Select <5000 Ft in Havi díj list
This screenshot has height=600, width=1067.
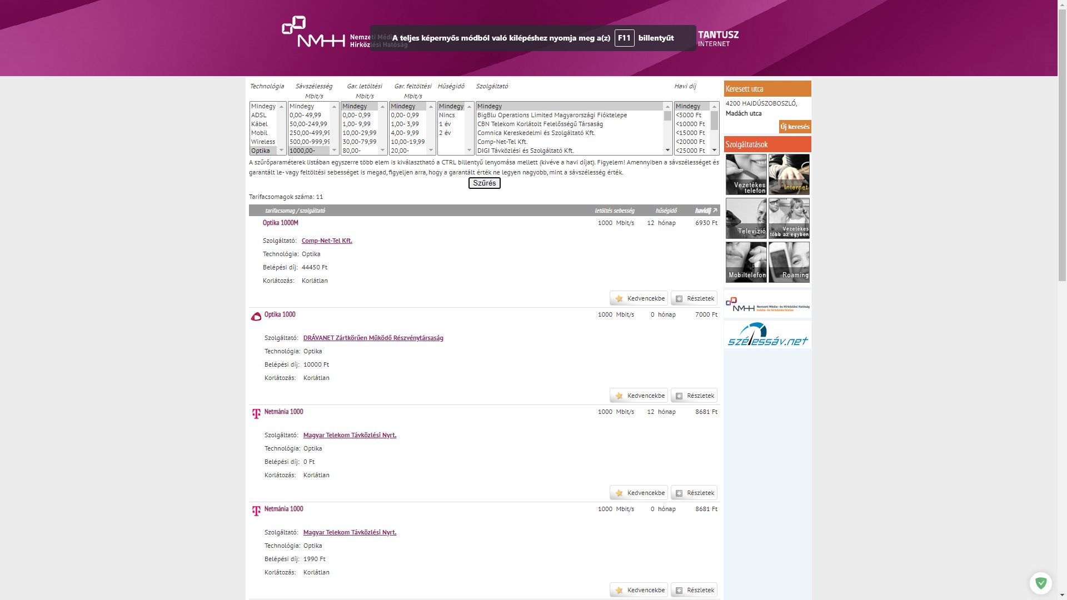692,115
